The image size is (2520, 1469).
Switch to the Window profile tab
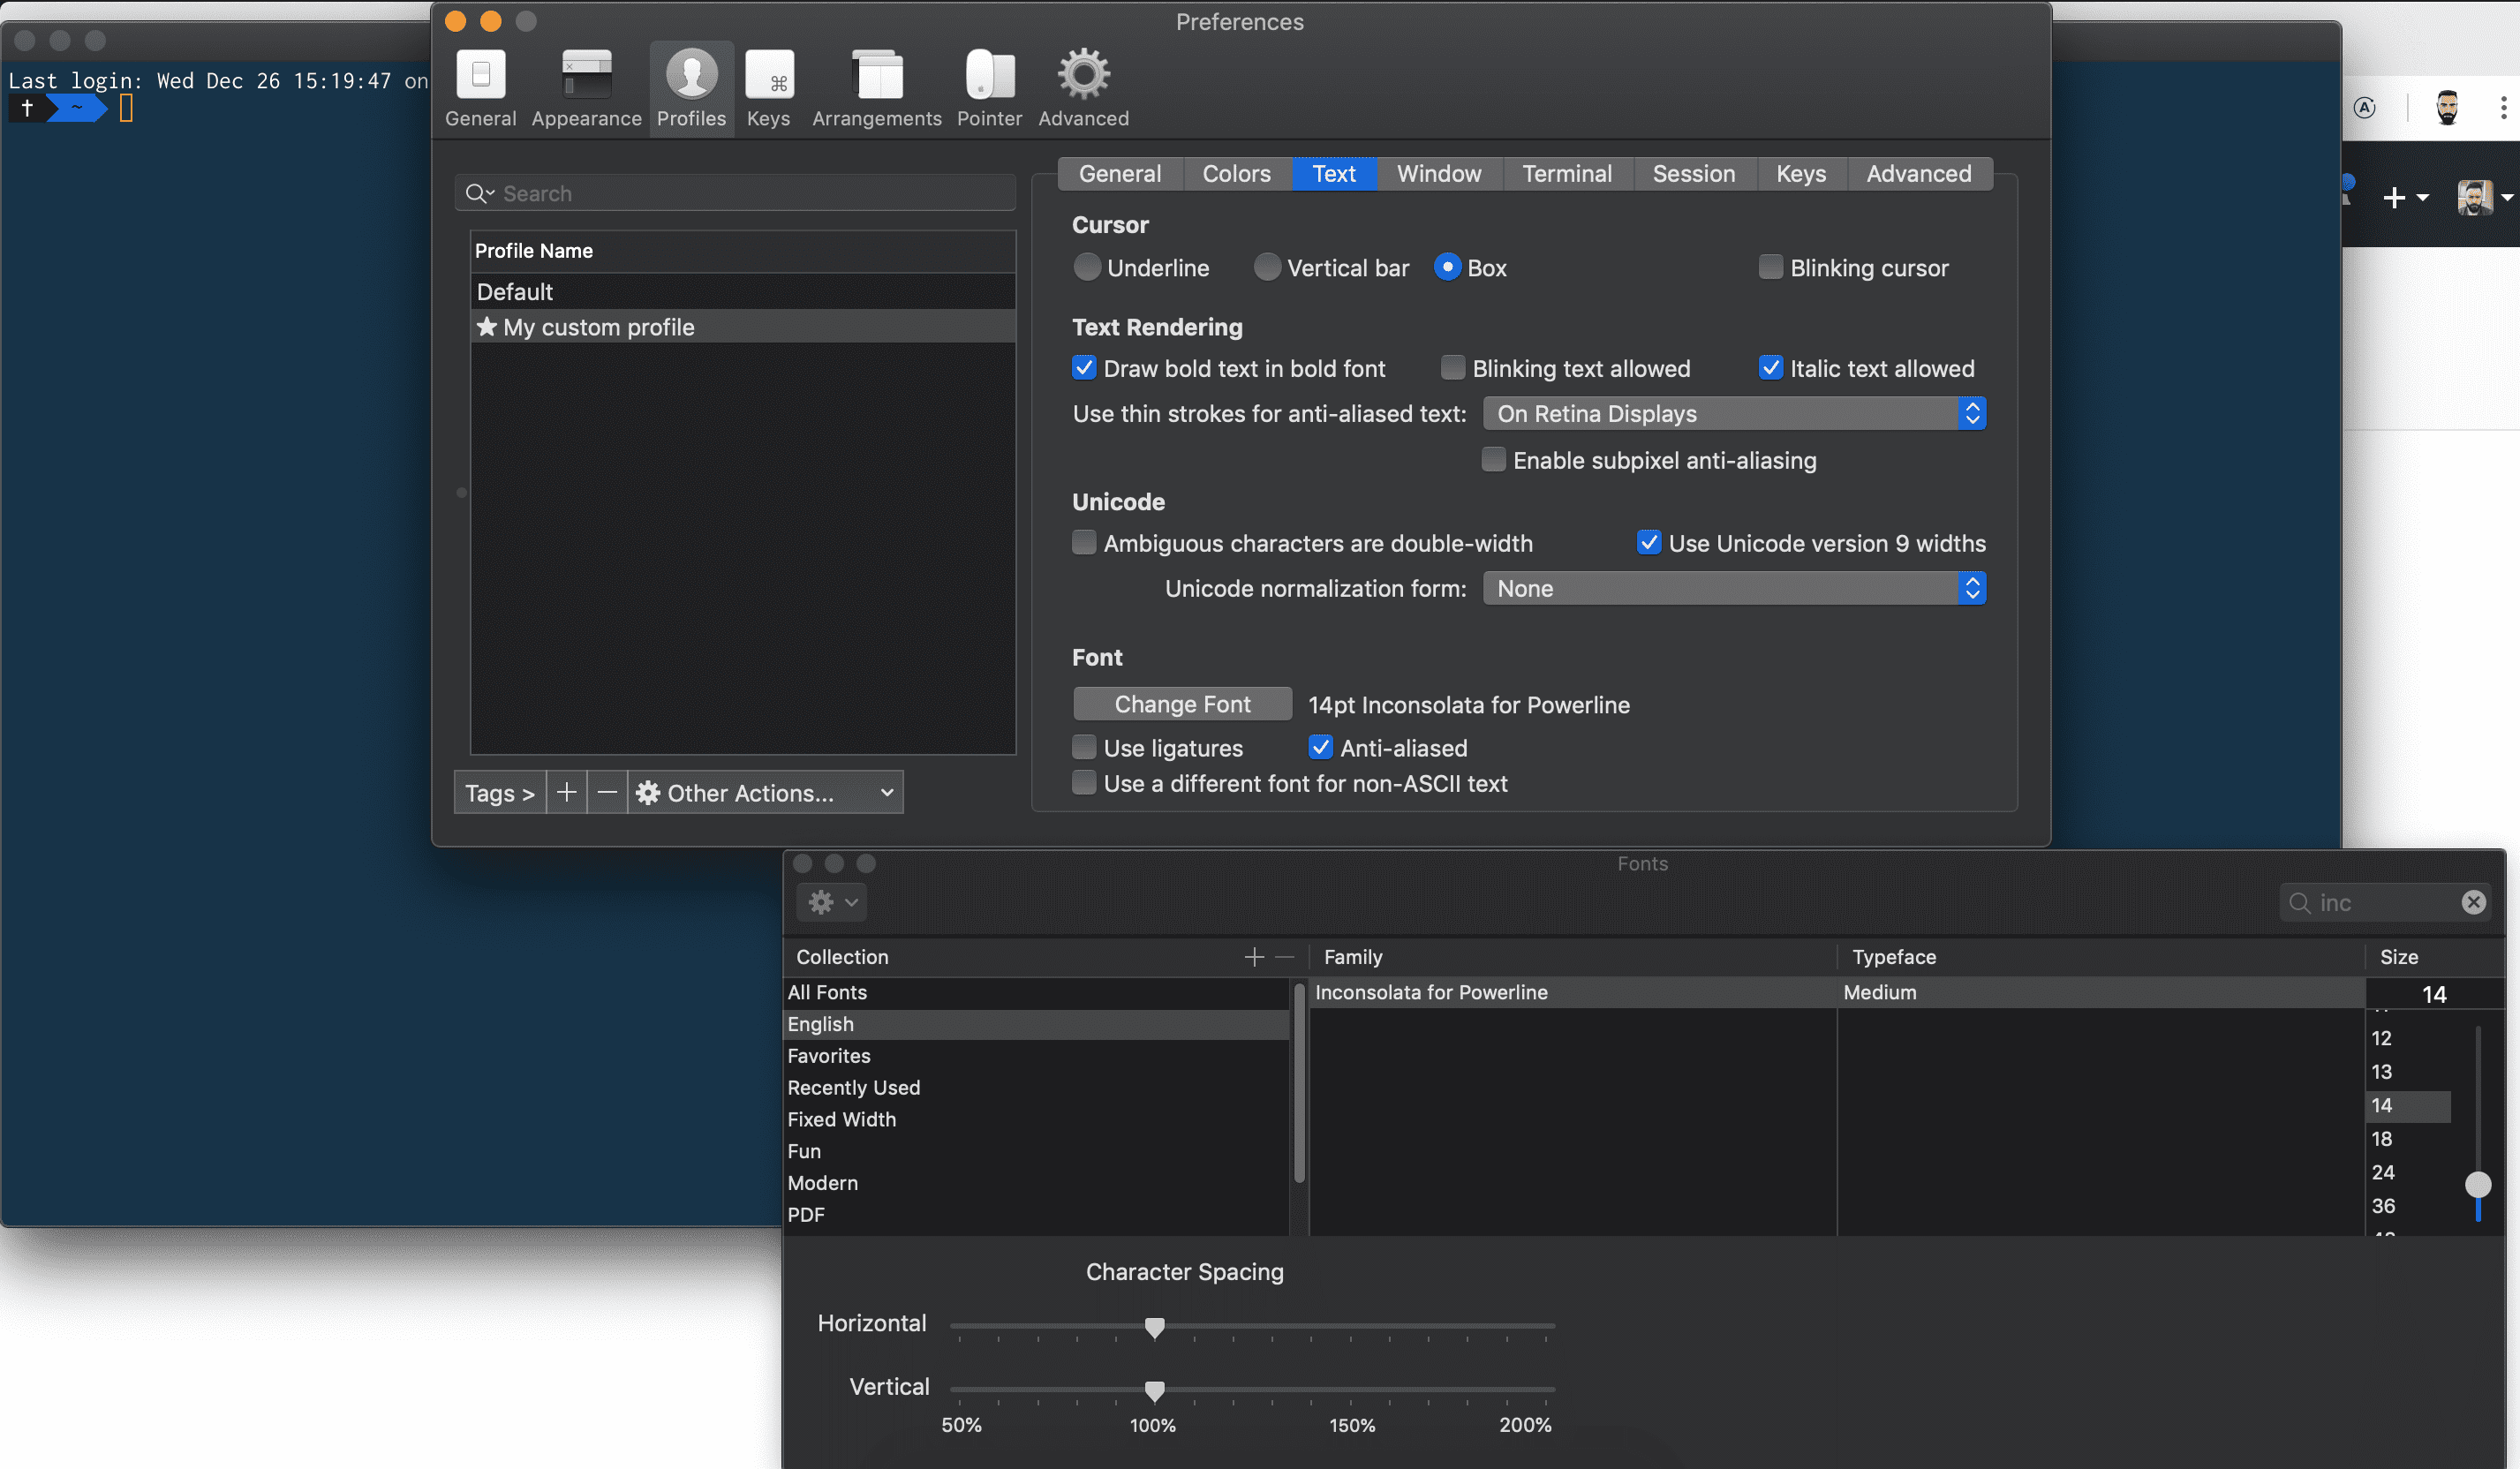pyautogui.click(x=1439, y=173)
